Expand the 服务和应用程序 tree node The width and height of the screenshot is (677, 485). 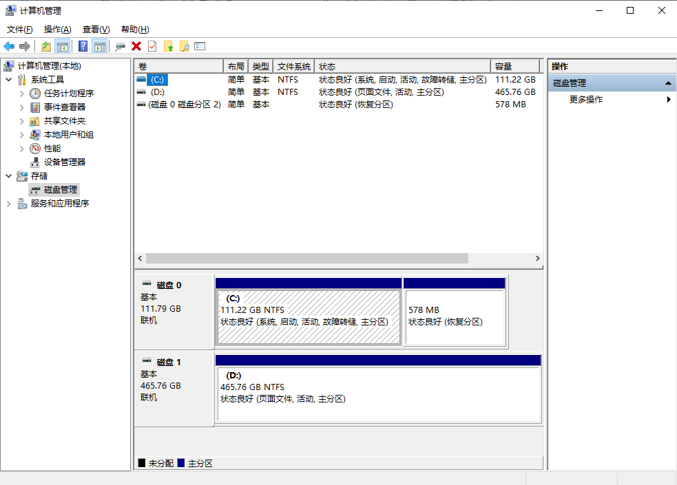pyautogui.click(x=10, y=203)
